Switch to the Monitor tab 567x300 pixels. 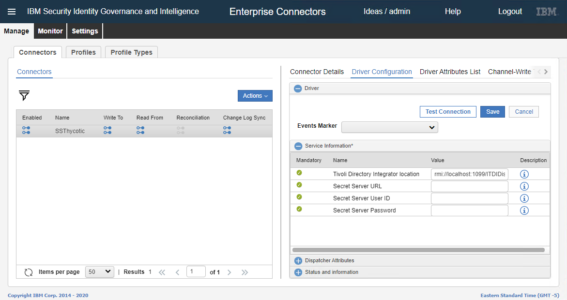(50, 30)
